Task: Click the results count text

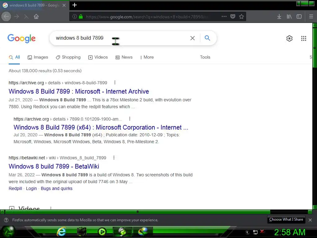Action: tap(45, 71)
